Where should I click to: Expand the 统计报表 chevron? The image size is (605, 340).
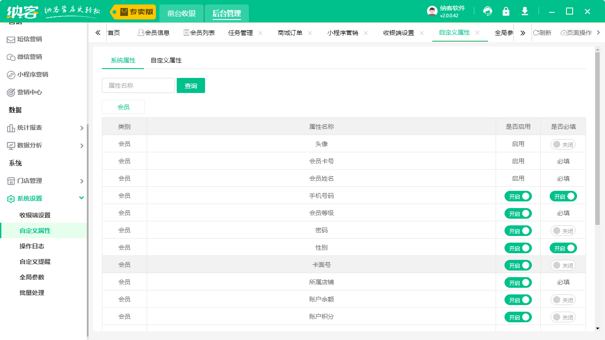click(81, 128)
